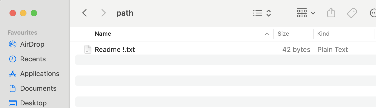The width and height of the screenshot is (376, 108).
Task: Click the Share toolbar icon
Action: point(331,13)
